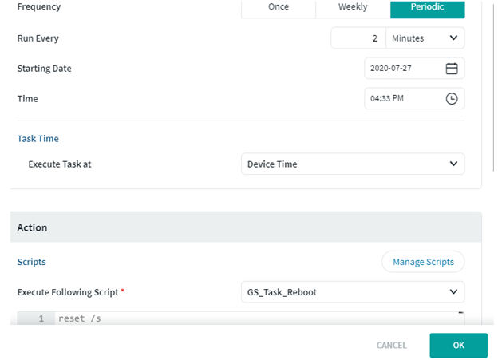This screenshot has height=360, width=498.
Task: Open the Execute Task at dropdown
Action: click(353, 164)
